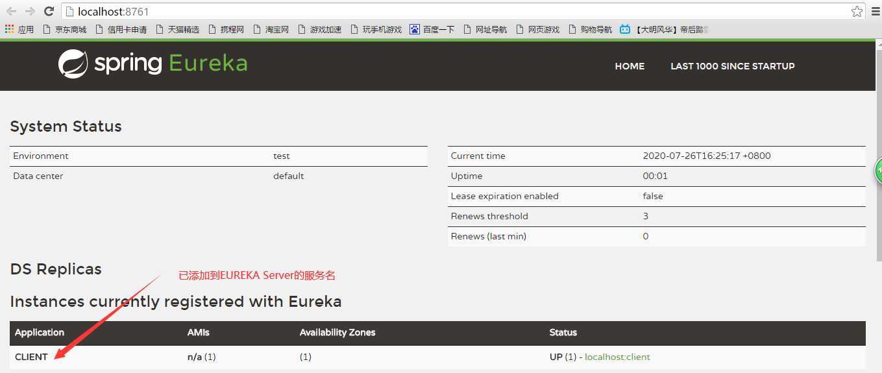Open the 大明风华 bookmark with TV icon

(x=664, y=29)
